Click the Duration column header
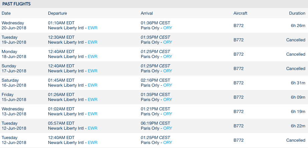This screenshot has height=148, width=308. 297,13
